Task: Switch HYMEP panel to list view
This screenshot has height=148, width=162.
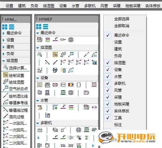Action: pos(46,27)
